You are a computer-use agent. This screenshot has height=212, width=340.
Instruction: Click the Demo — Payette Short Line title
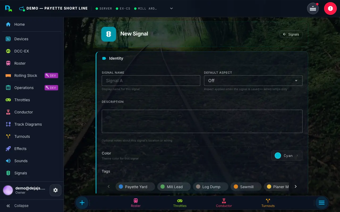(57, 8)
